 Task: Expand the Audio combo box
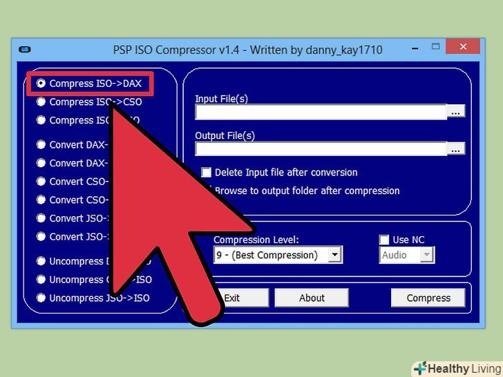click(427, 255)
